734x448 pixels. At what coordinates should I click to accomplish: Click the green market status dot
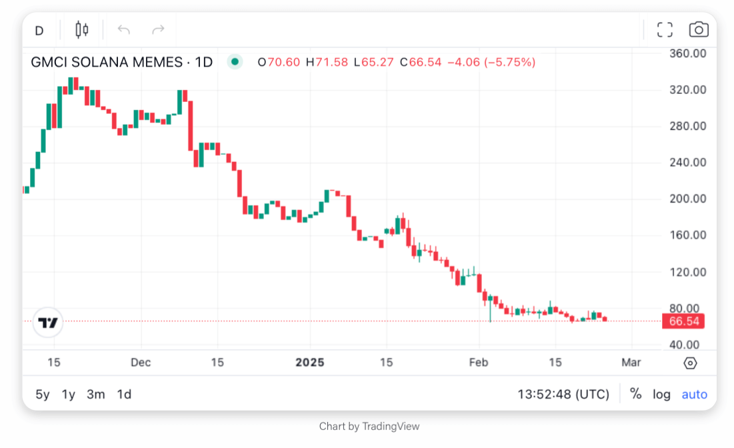pyautogui.click(x=235, y=62)
